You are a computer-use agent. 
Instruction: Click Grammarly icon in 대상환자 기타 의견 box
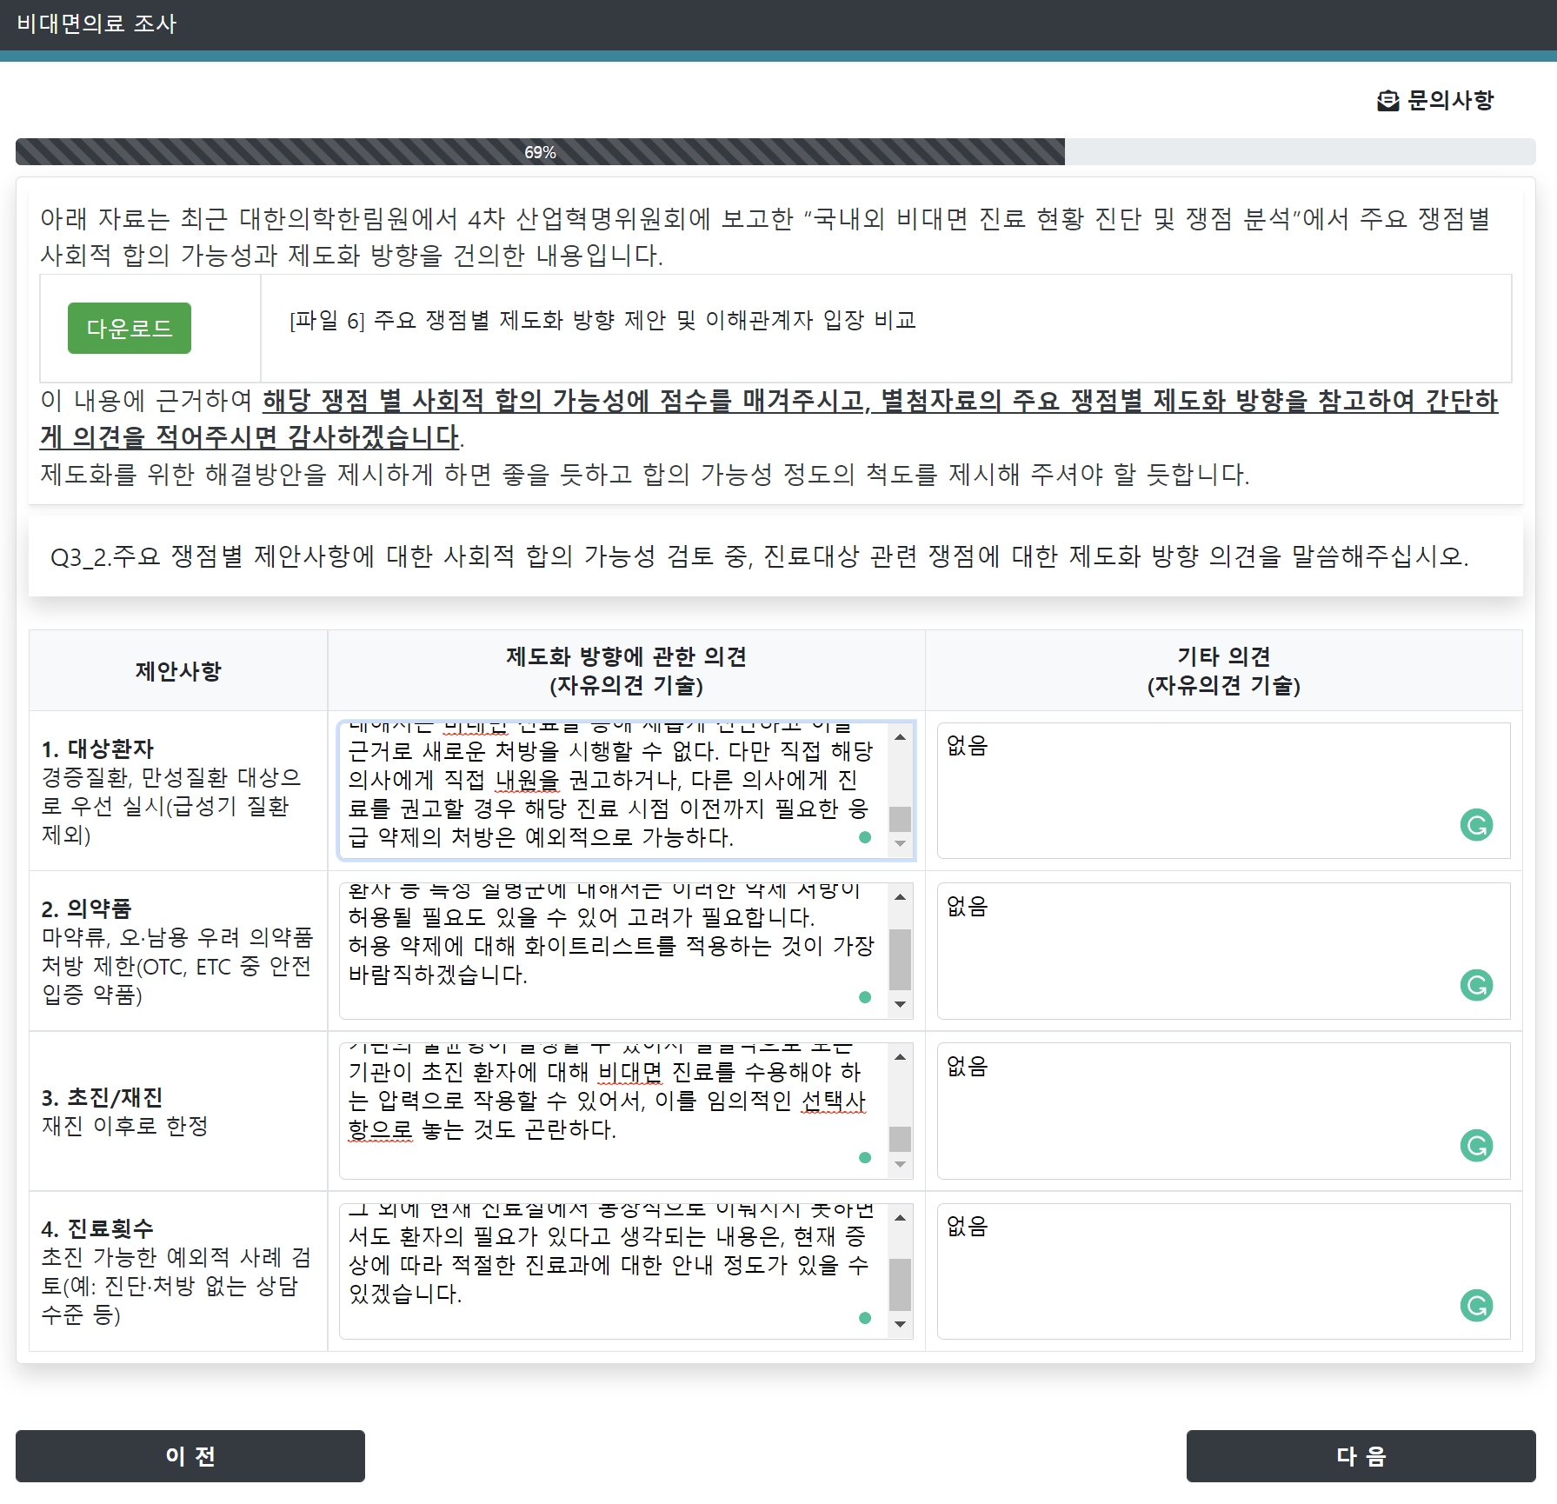click(x=1476, y=824)
